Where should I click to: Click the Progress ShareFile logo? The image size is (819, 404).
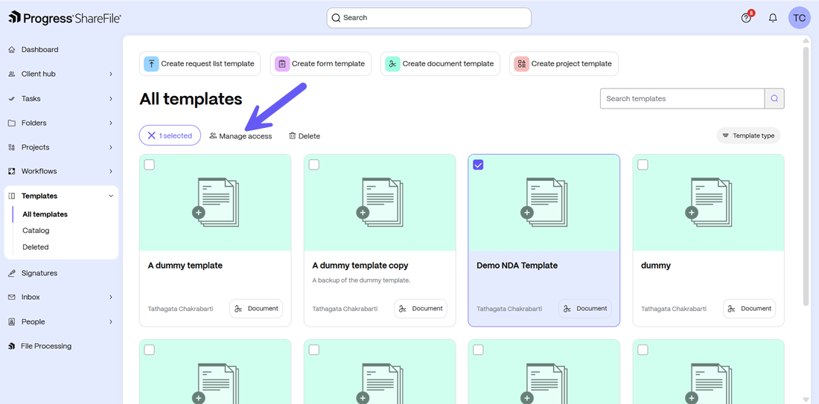[x=66, y=18]
